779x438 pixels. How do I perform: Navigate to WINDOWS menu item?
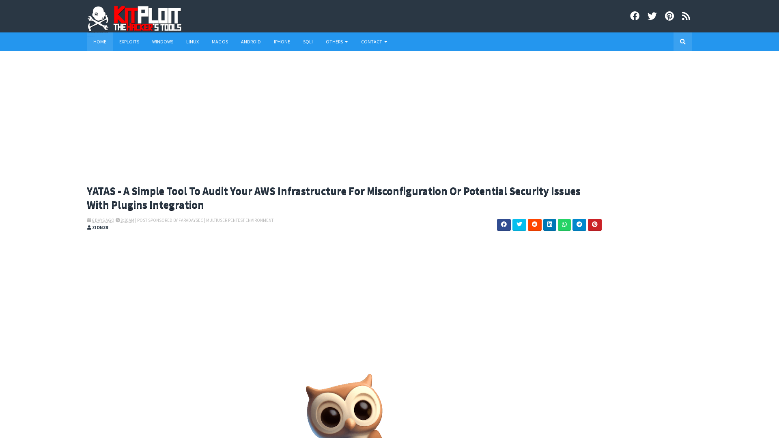(x=163, y=41)
